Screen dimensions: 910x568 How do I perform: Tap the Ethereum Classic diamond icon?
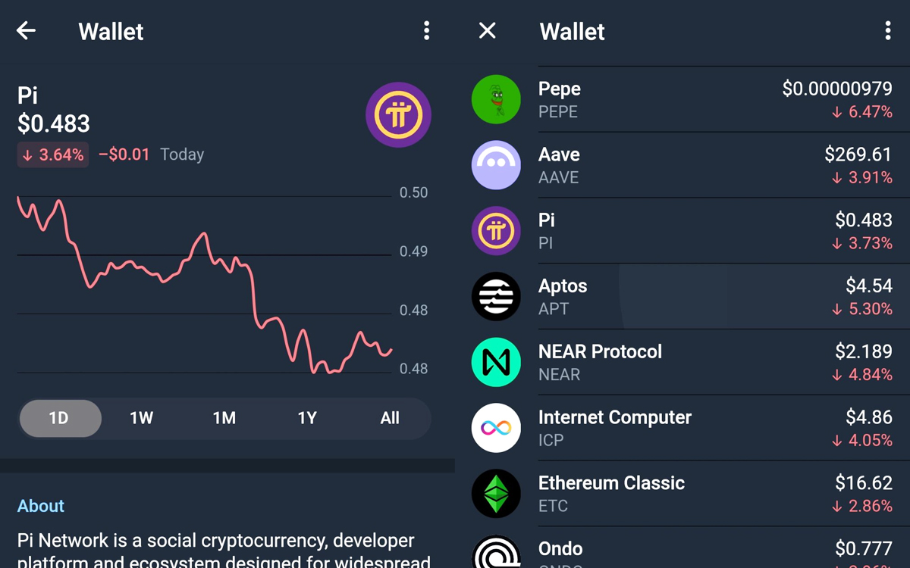pyautogui.click(x=496, y=495)
